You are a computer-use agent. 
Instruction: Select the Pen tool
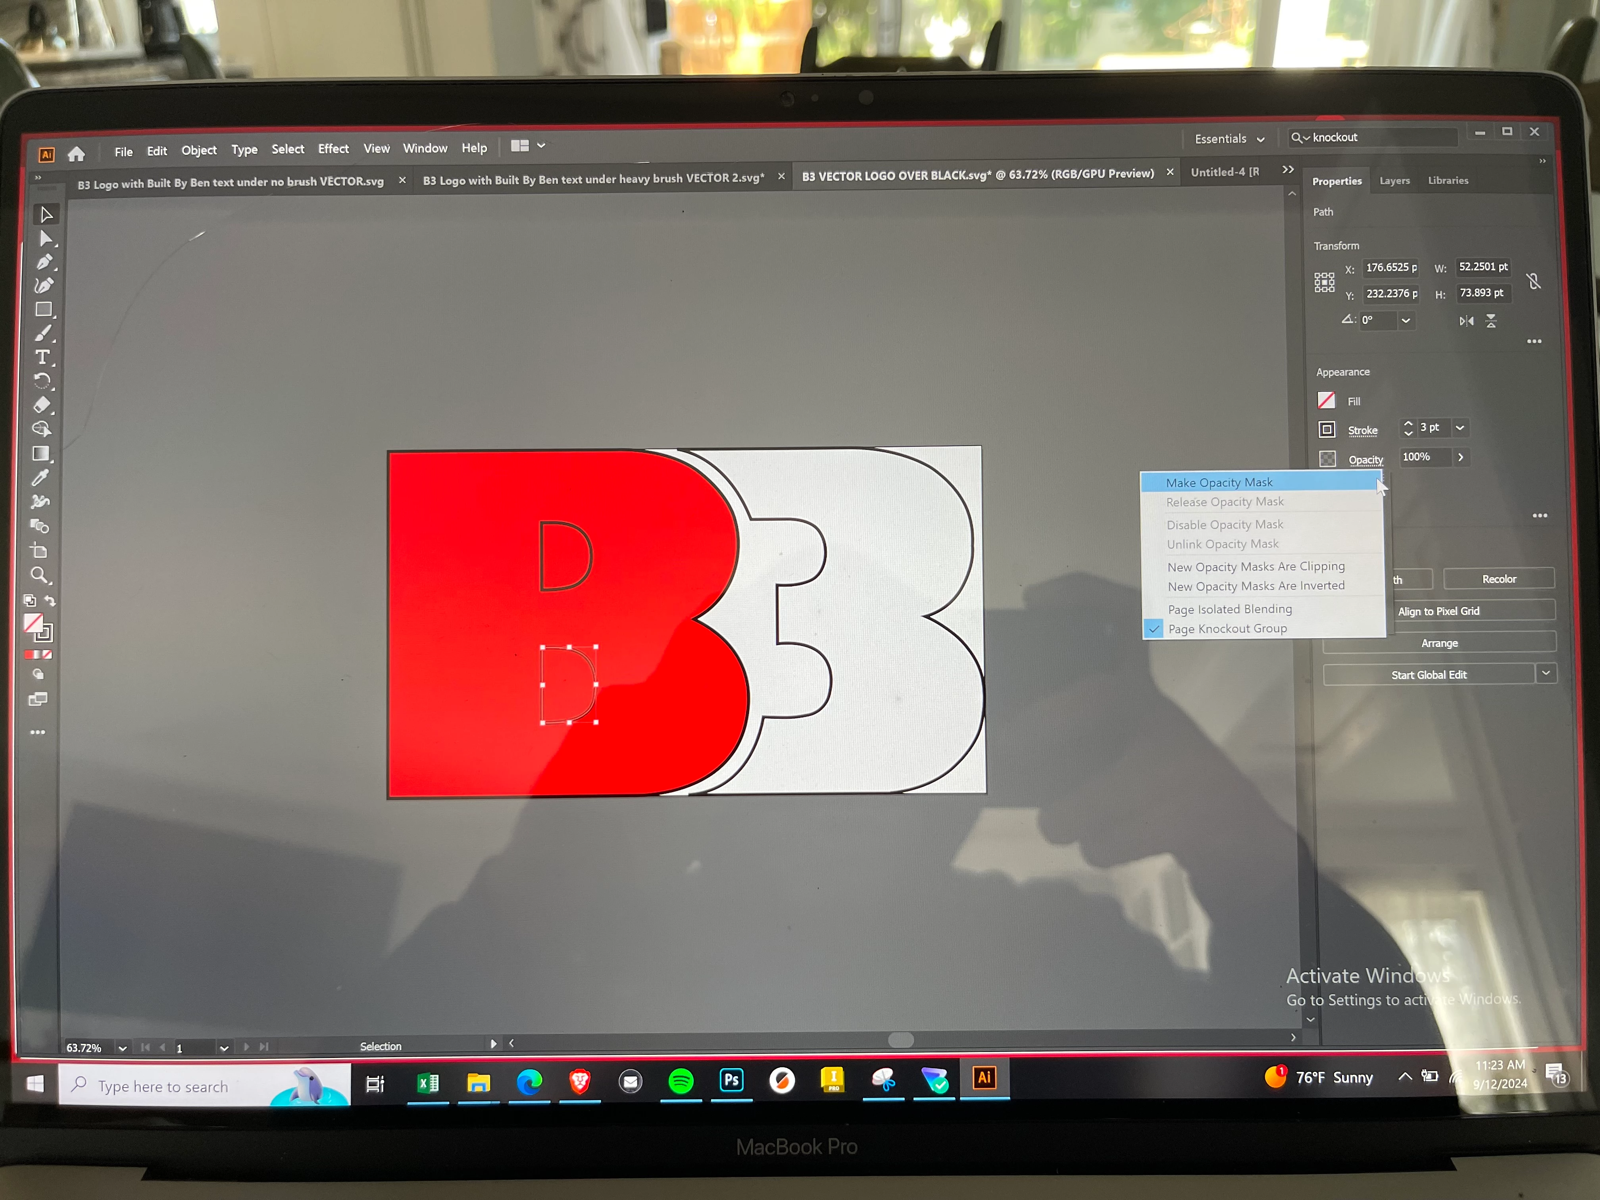(x=44, y=262)
